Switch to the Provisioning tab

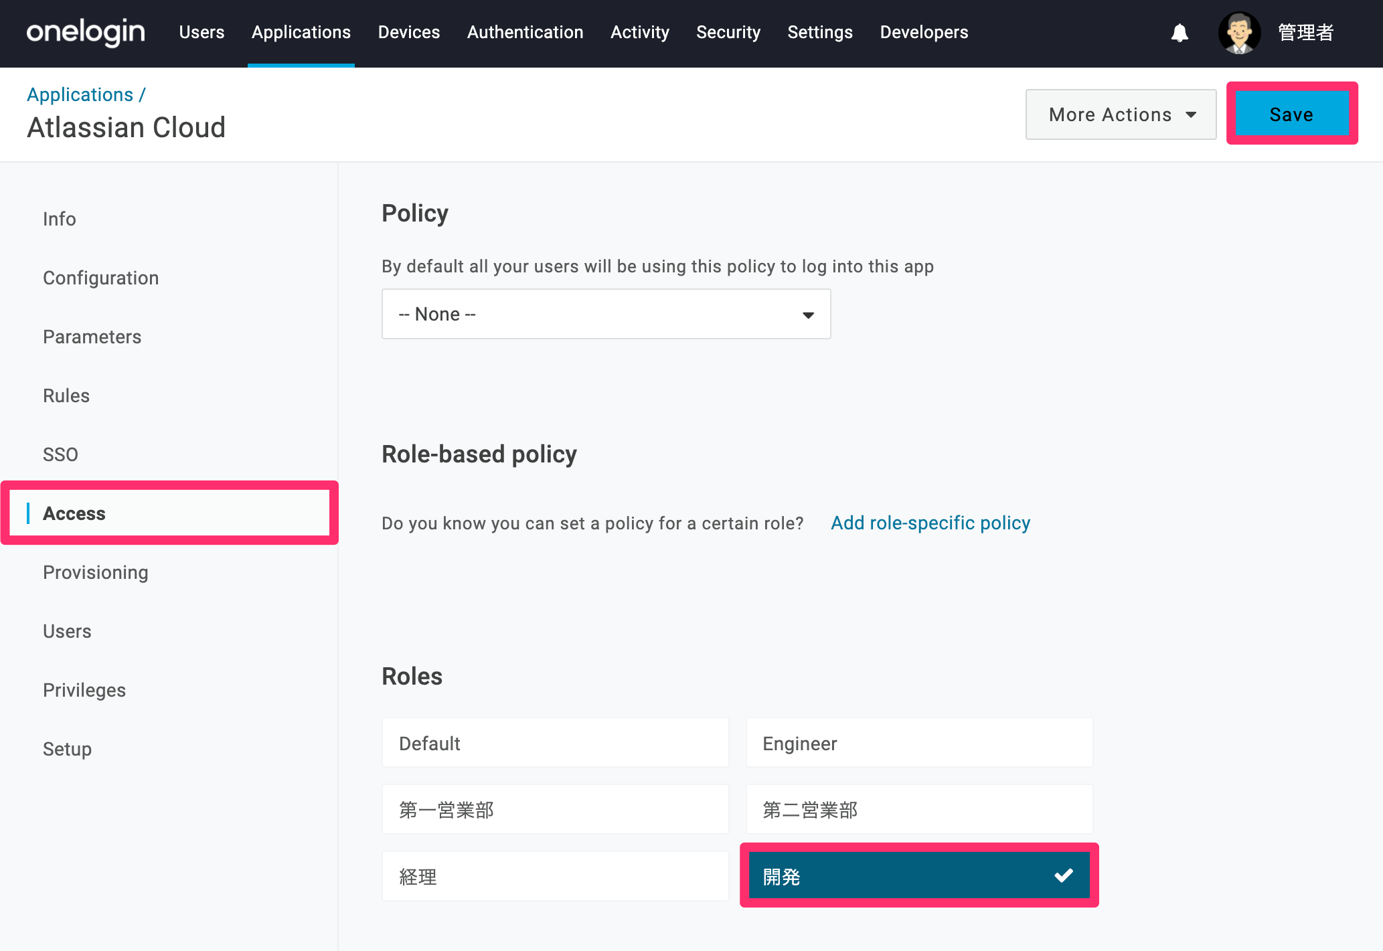point(96,572)
